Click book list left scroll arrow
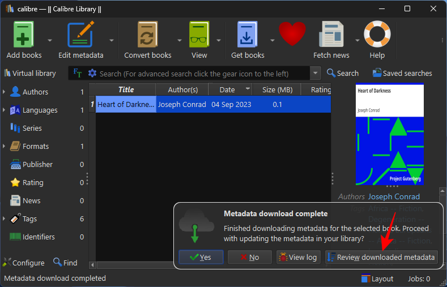This screenshot has width=447, height=287. click(92, 265)
